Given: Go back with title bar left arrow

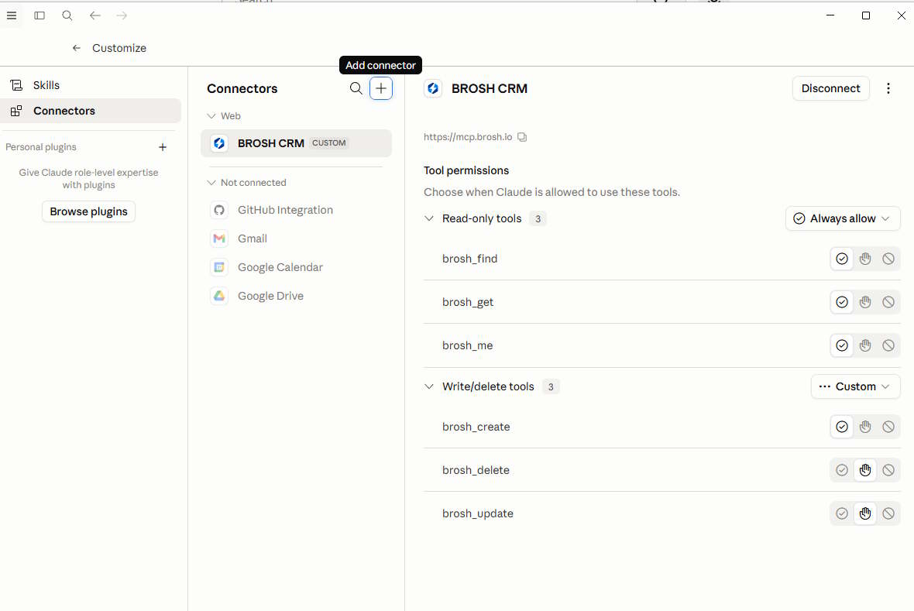Looking at the screenshot, I should (95, 15).
